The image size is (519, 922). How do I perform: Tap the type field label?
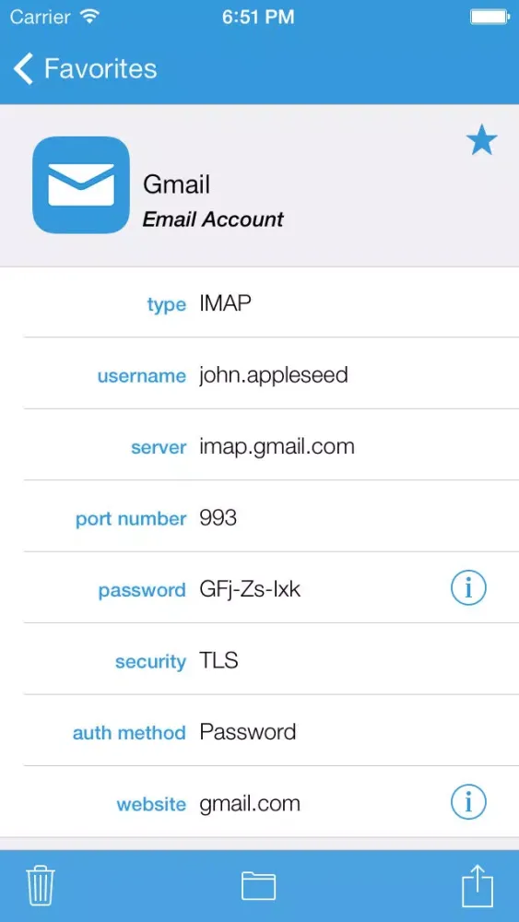(x=166, y=305)
